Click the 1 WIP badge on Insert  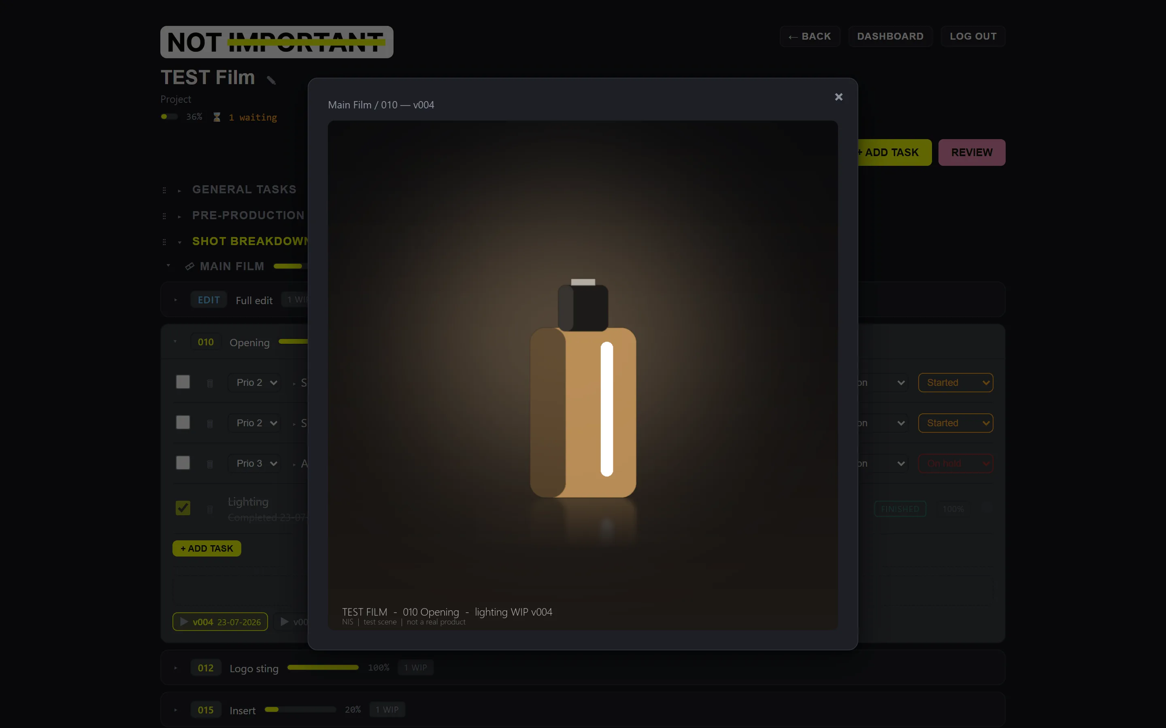pyautogui.click(x=387, y=710)
